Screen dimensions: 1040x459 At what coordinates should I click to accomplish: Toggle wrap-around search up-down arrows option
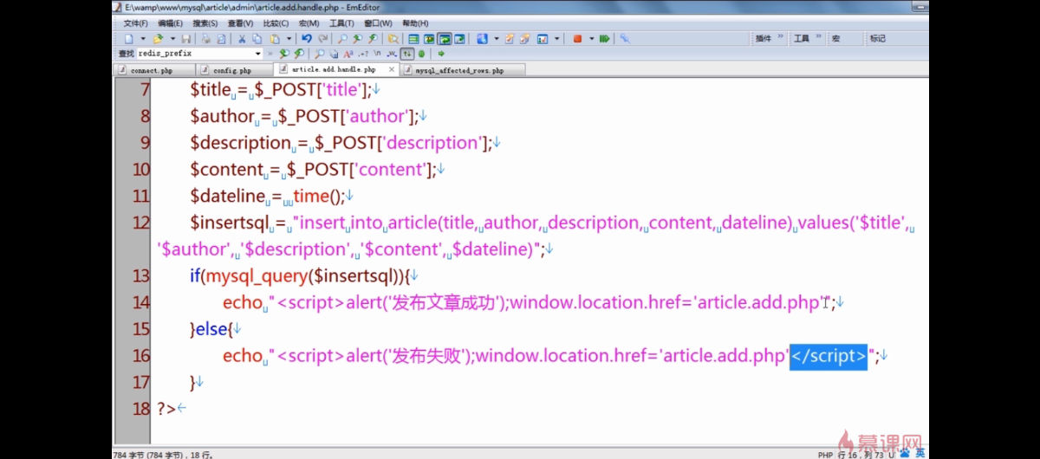pyautogui.click(x=407, y=53)
